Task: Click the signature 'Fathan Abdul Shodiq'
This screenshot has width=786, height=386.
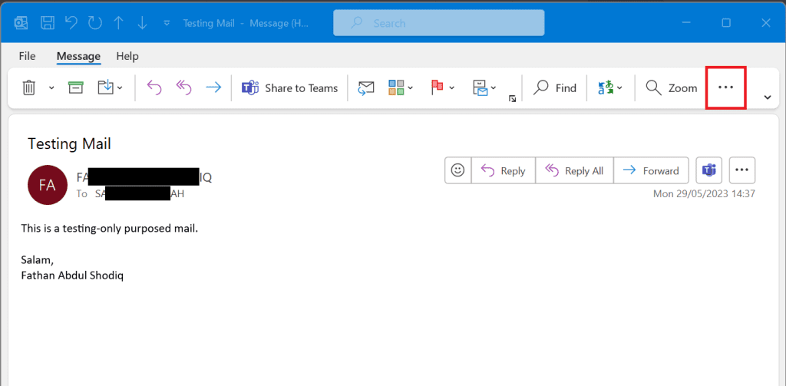Action: 72,275
